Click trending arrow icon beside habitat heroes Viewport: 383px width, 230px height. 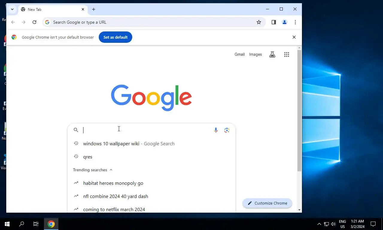(x=76, y=183)
